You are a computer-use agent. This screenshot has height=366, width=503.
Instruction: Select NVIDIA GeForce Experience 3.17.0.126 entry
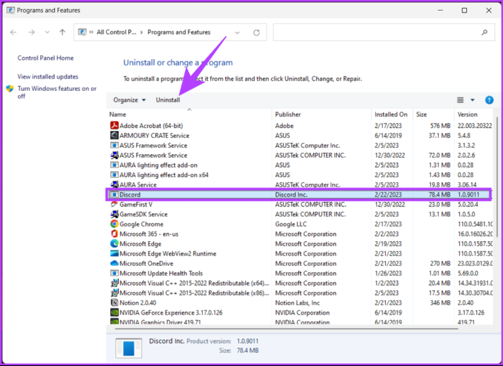[x=171, y=312]
